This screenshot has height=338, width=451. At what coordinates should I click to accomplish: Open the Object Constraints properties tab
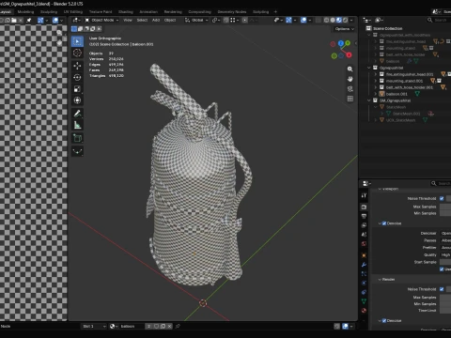point(364,292)
